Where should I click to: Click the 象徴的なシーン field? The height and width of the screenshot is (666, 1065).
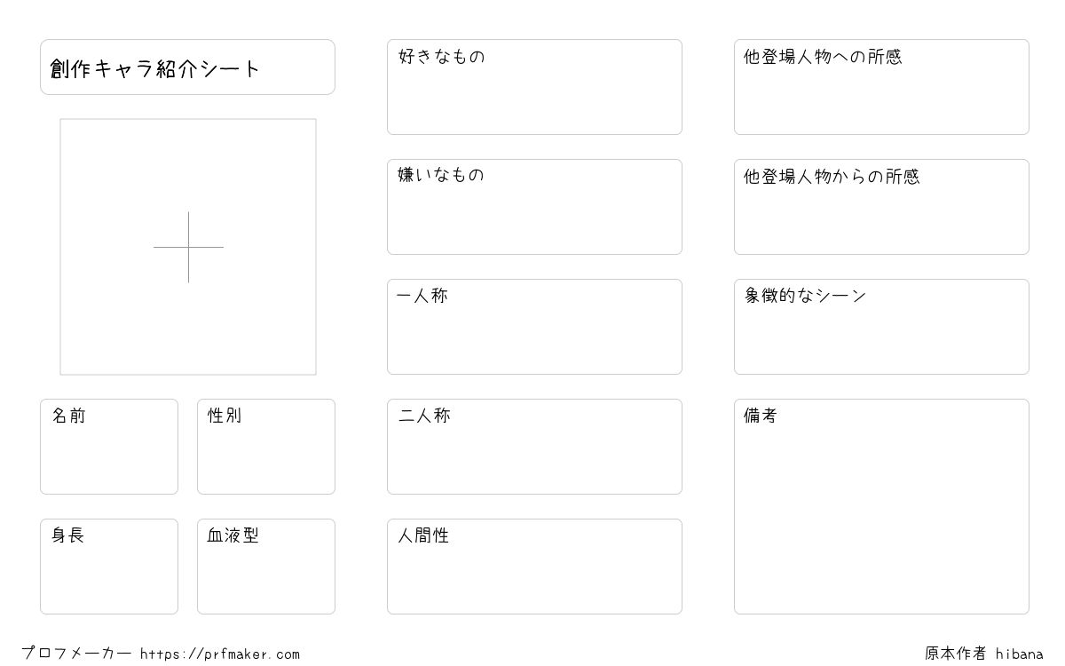[881, 327]
